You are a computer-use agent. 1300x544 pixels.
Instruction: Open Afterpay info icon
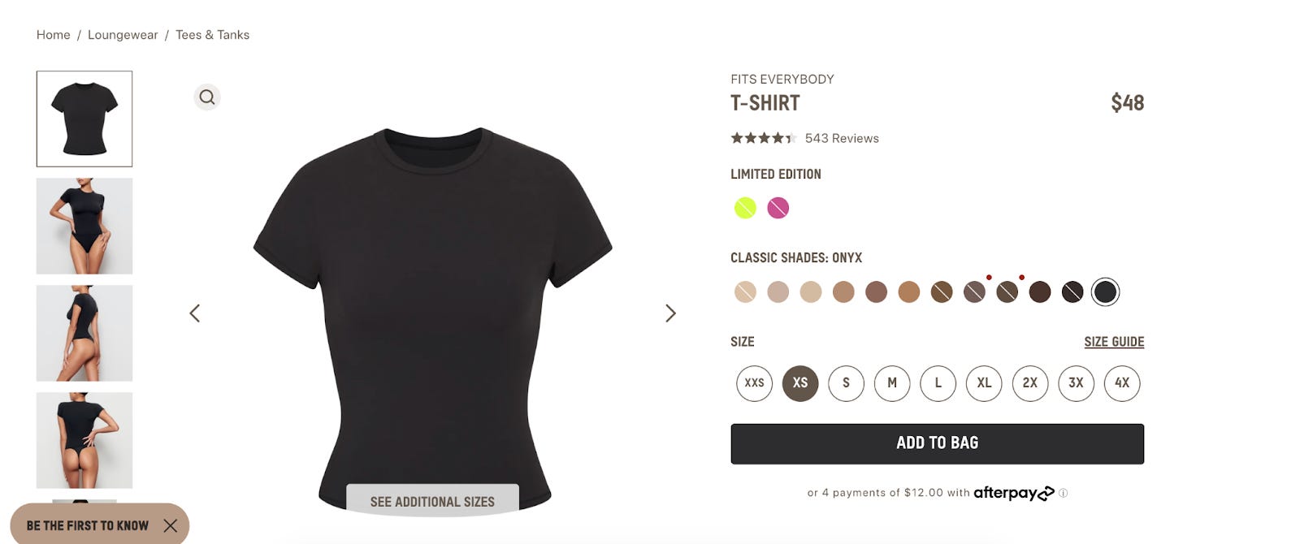coord(1064,493)
